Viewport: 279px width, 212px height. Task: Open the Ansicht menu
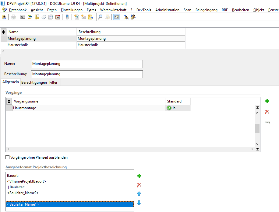pos(37,10)
